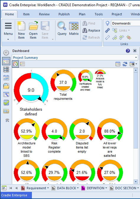Open the Menu button in the ribbon
This screenshot has width=140, height=199.
(8, 31)
